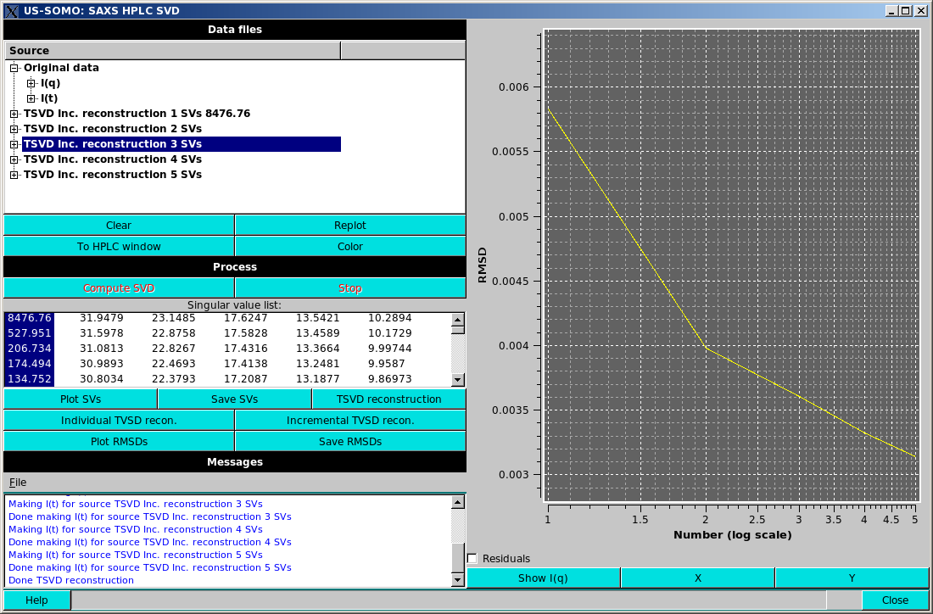Image resolution: width=933 pixels, height=614 pixels.
Task: Enable the Residuals checkbox
Action: (x=472, y=558)
